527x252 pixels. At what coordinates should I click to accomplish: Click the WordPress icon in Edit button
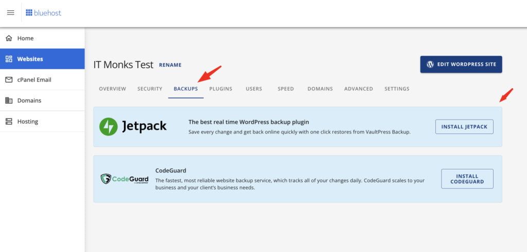tap(430, 64)
